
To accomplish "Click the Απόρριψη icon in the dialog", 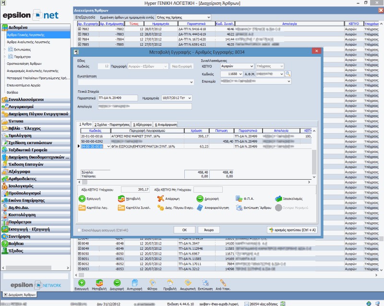I will pos(161,199).
